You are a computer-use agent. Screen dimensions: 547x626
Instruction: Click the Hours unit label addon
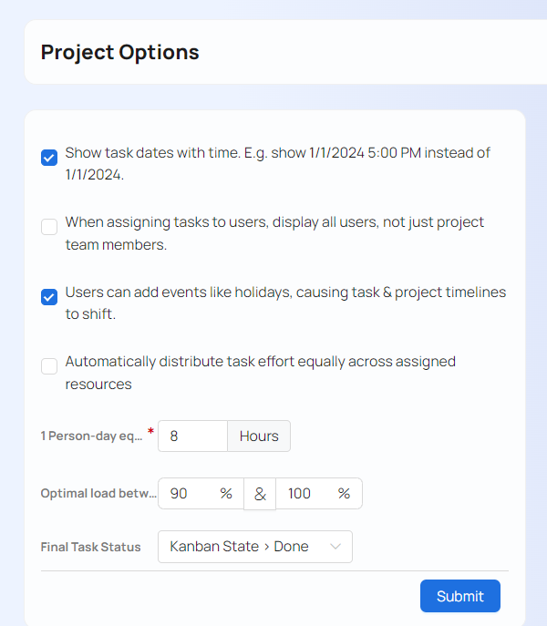pos(259,436)
